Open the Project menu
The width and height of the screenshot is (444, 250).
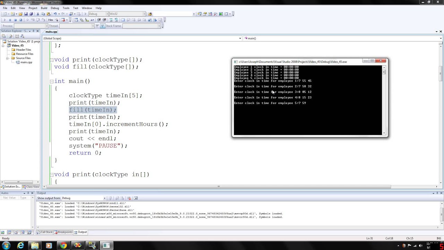pyautogui.click(x=33, y=8)
